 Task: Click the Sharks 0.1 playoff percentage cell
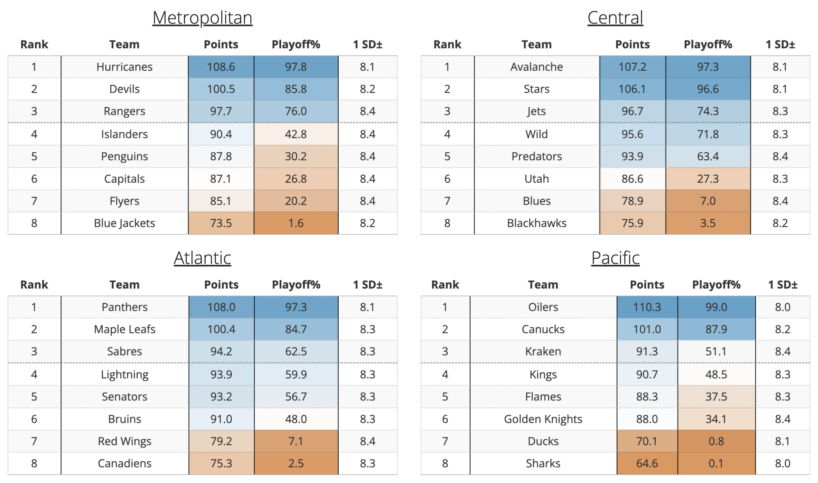(x=716, y=463)
